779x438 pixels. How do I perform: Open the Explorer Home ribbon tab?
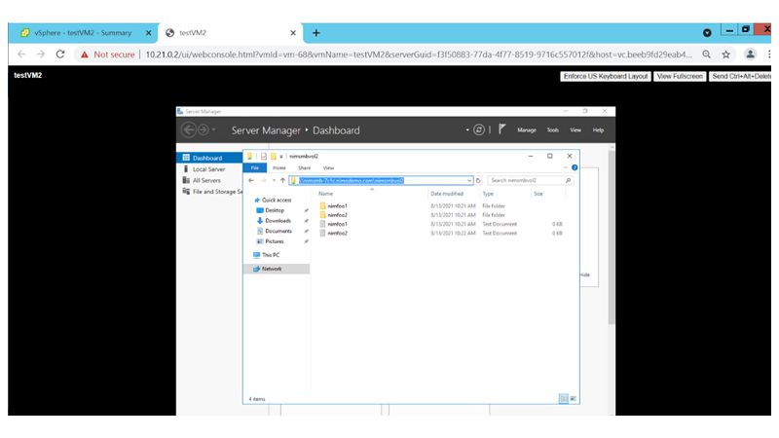[x=279, y=167]
